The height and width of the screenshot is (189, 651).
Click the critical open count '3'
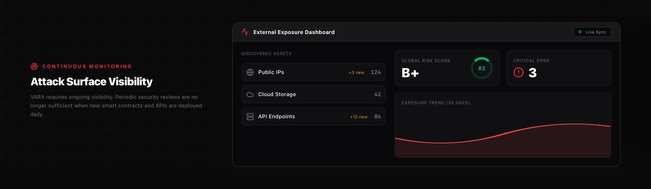point(533,73)
